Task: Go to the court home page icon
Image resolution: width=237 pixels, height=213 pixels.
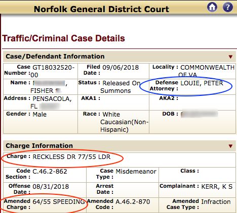Action: click(212, 7)
